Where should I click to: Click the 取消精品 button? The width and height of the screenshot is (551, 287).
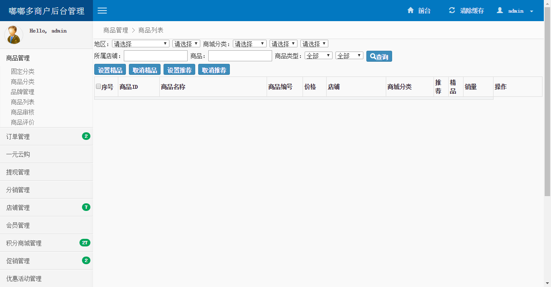pos(145,70)
